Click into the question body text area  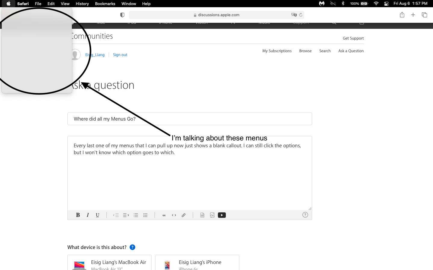click(190, 173)
